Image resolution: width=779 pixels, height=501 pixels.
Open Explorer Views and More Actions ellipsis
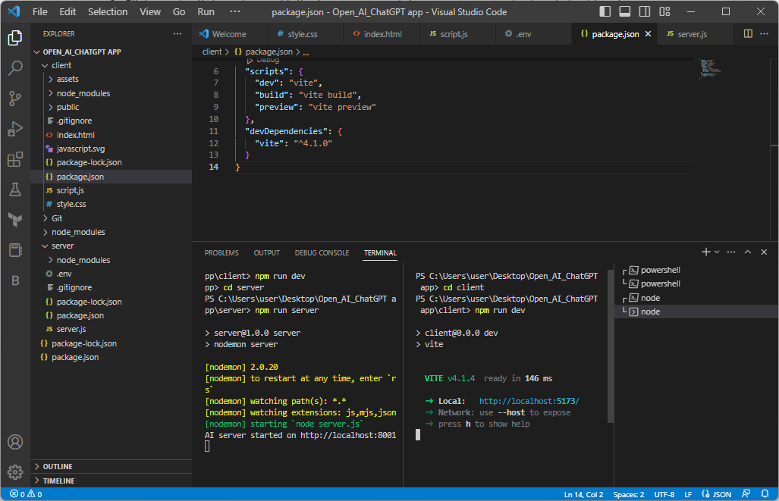coord(177,34)
